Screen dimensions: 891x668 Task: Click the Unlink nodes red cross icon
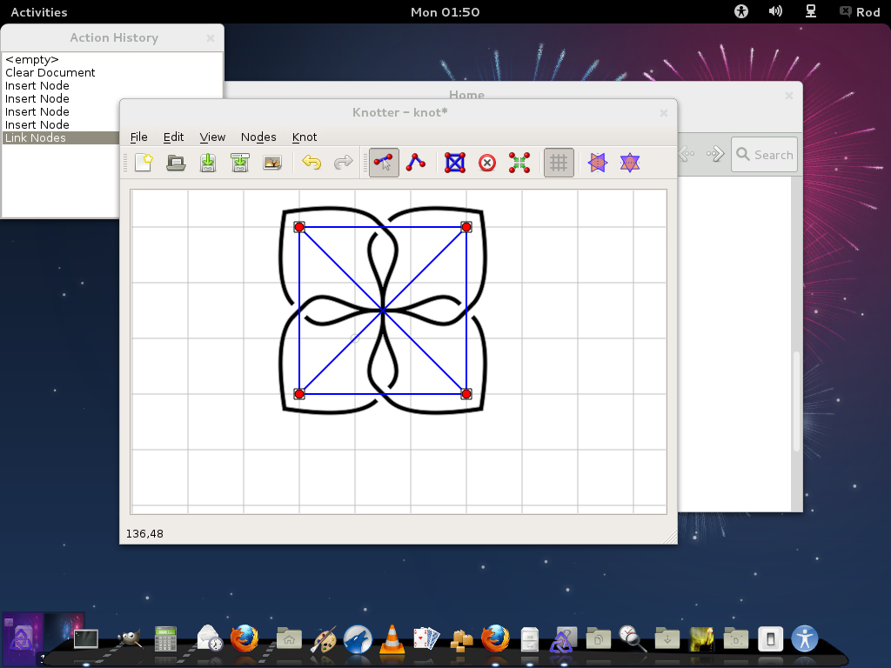pyautogui.click(x=487, y=163)
